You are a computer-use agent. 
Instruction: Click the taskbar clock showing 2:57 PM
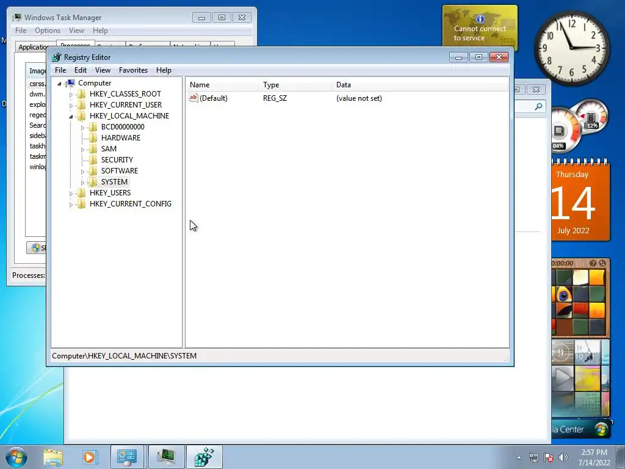pyautogui.click(x=594, y=457)
